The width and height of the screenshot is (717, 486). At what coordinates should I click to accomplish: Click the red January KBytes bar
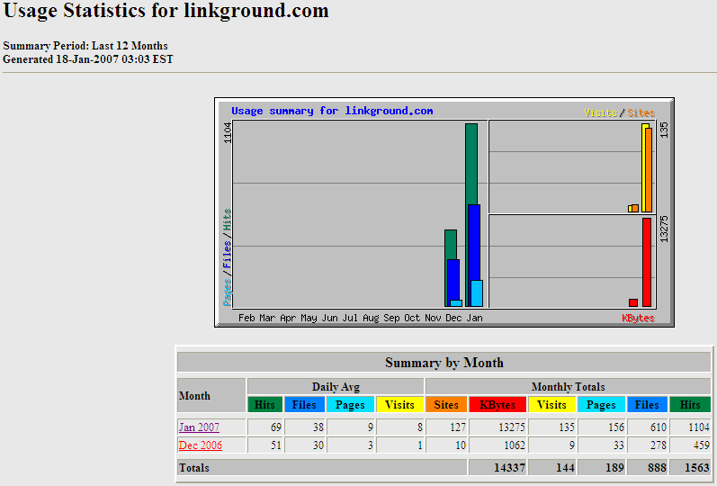[646, 261]
